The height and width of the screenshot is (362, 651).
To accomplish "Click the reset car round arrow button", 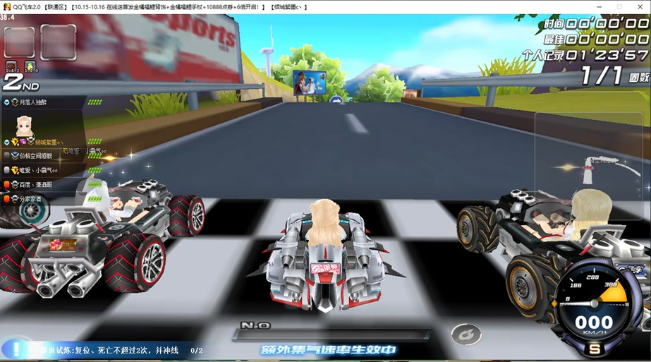I will click(466, 334).
